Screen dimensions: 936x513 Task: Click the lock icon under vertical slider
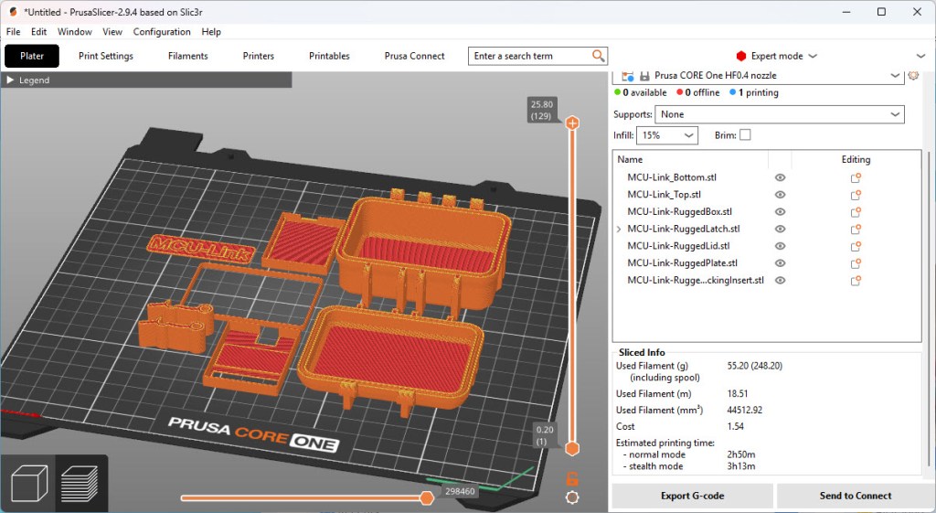click(572, 478)
